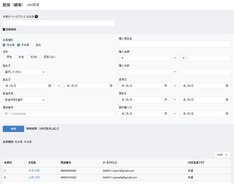Select phone number 09001010202 cell

pos(68,178)
